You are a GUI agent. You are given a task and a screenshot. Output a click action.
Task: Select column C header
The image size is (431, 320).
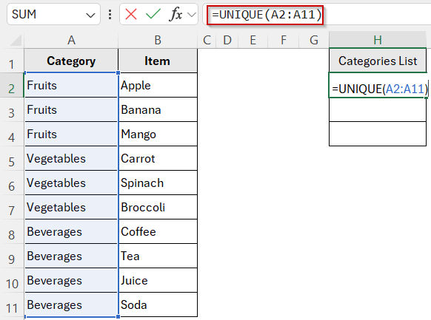[x=207, y=41]
